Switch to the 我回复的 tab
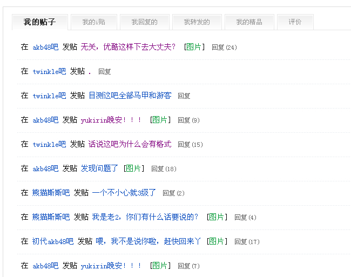This screenshot has width=351, height=277. tap(145, 22)
